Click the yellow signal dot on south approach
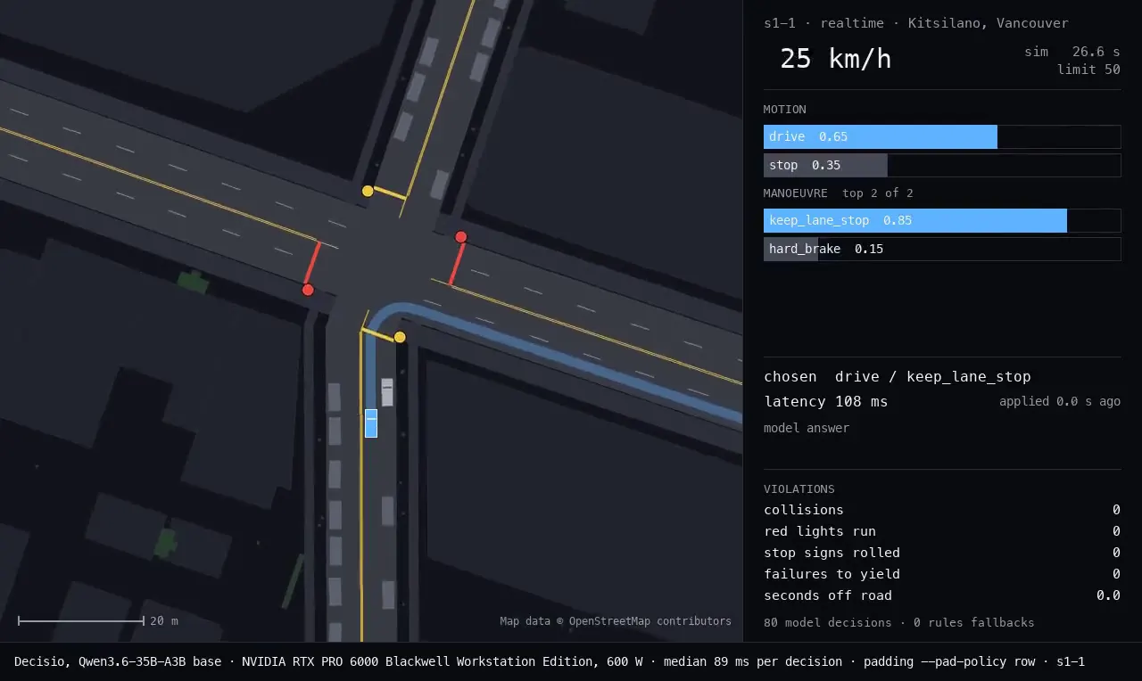 point(400,337)
